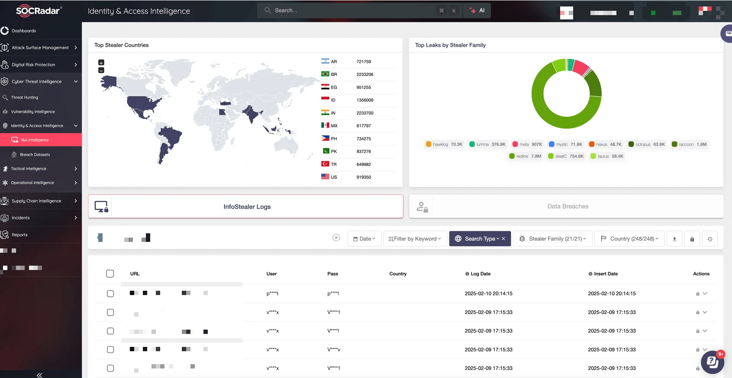Toggle the hawklog legend entry

pos(444,144)
